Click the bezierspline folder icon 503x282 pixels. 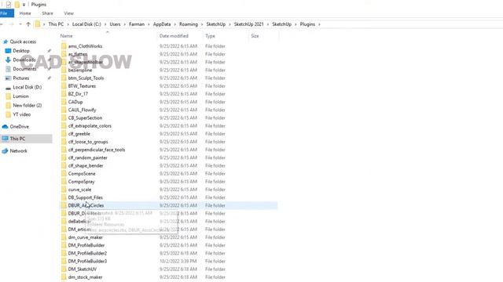tap(64, 70)
